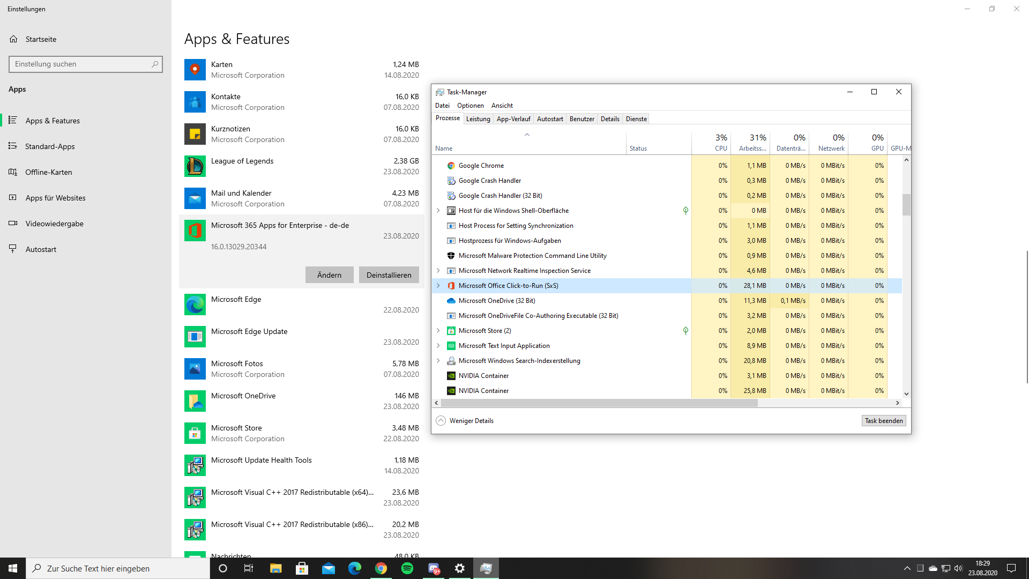Image resolution: width=1029 pixels, height=579 pixels.
Task: Open Offline-Karten settings page
Action: click(86, 172)
